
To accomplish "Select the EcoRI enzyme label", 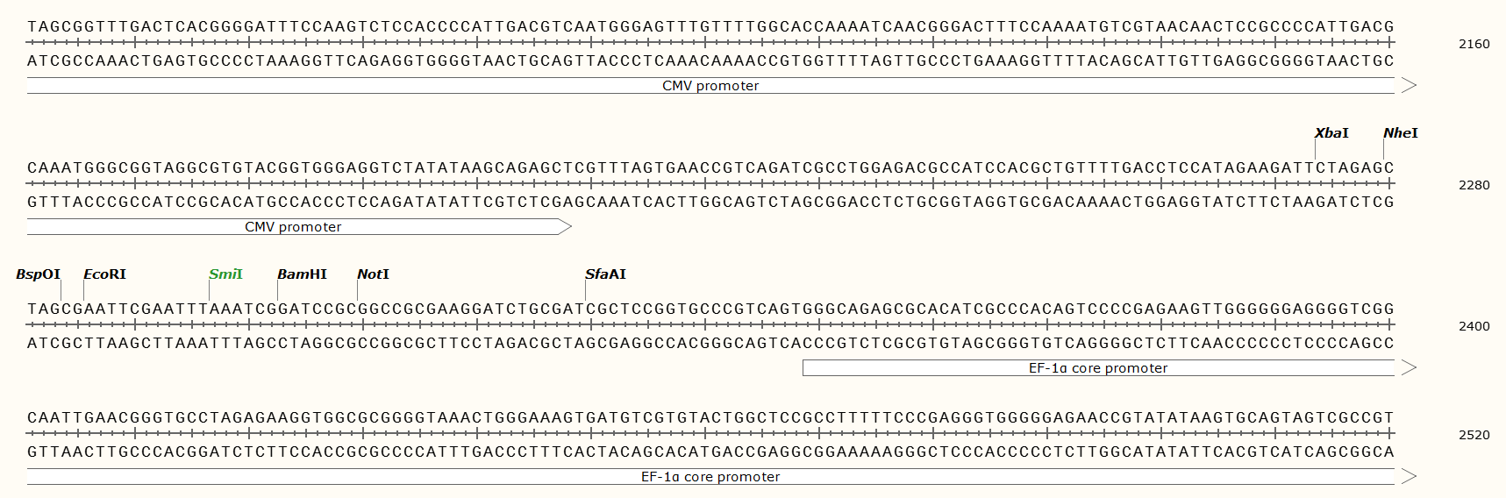I will tap(104, 274).
